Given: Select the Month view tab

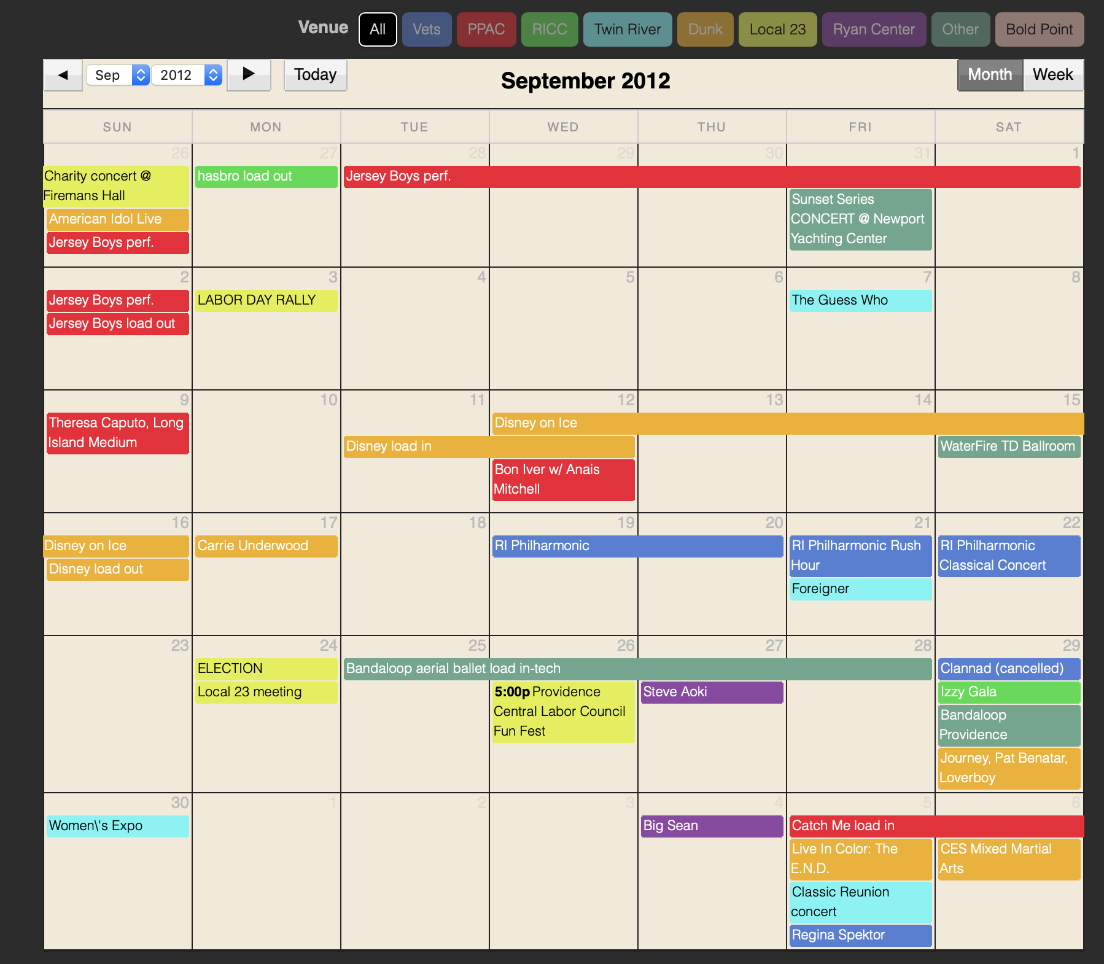Looking at the screenshot, I should pyautogui.click(x=990, y=75).
